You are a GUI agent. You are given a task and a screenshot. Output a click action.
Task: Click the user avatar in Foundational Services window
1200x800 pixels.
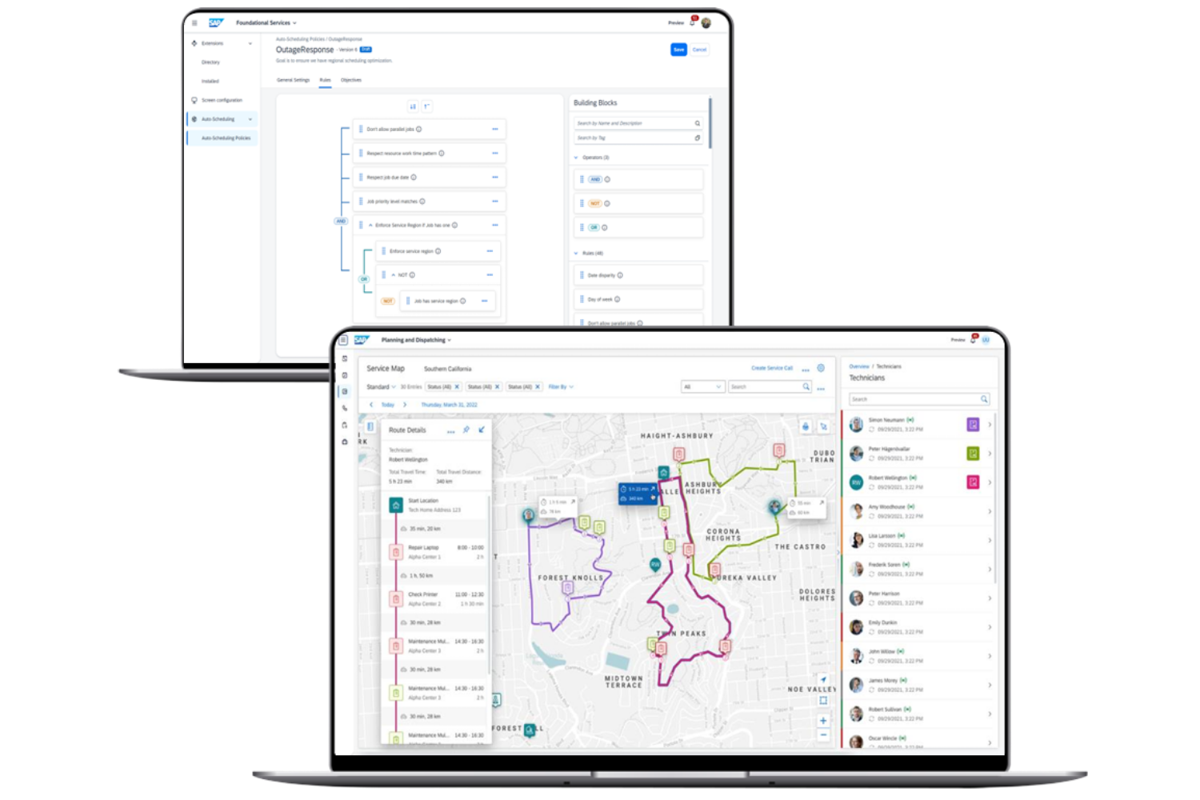click(706, 22)
